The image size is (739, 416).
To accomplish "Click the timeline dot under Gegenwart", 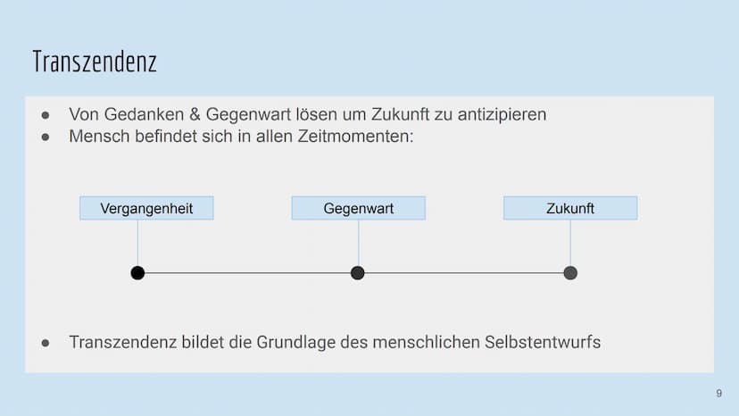I will pyautogui.click(x=358, y=272).
